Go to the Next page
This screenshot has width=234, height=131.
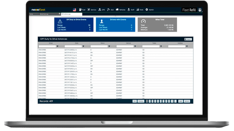(181, 101)
